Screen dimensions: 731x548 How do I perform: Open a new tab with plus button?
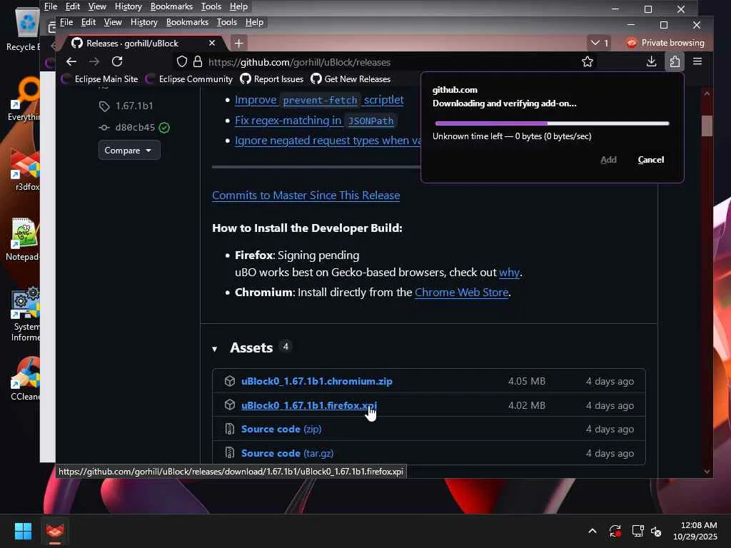tap(238, 44)
